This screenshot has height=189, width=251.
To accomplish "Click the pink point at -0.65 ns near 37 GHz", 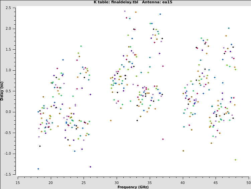I will point(163,139).
